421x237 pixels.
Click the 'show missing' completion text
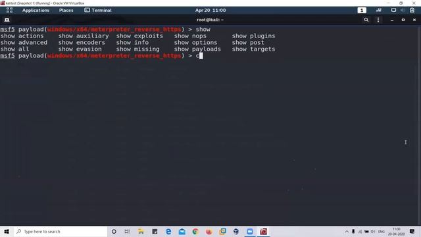click(x=137, y=49)
